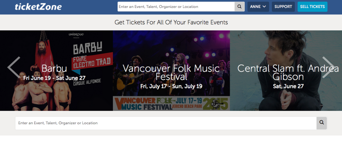This screenshot has height=147, width=342.
Task: Click the red Foire Électro Trad poster label
Action: click(x=92, y=61)
